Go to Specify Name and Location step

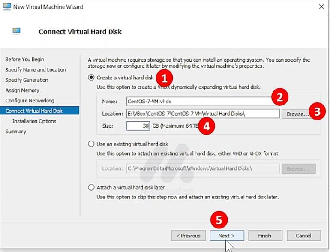[x=36, y=70]
